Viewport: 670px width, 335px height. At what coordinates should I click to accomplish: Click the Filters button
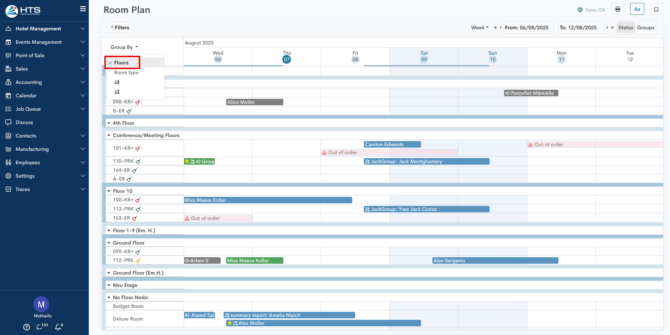click(x=120, y=27)
